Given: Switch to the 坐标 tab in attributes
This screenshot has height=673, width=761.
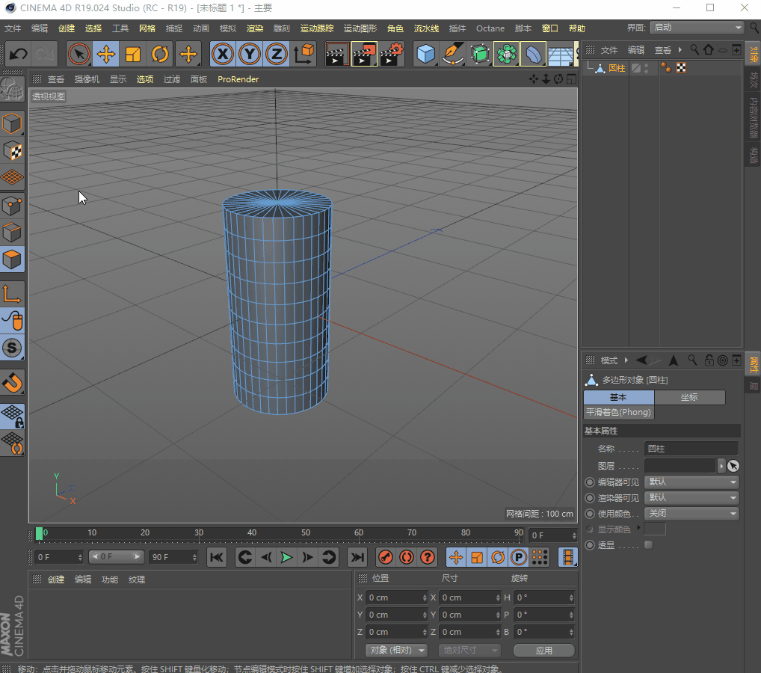Looking at the screenshot, I should (x=689, y=397).
